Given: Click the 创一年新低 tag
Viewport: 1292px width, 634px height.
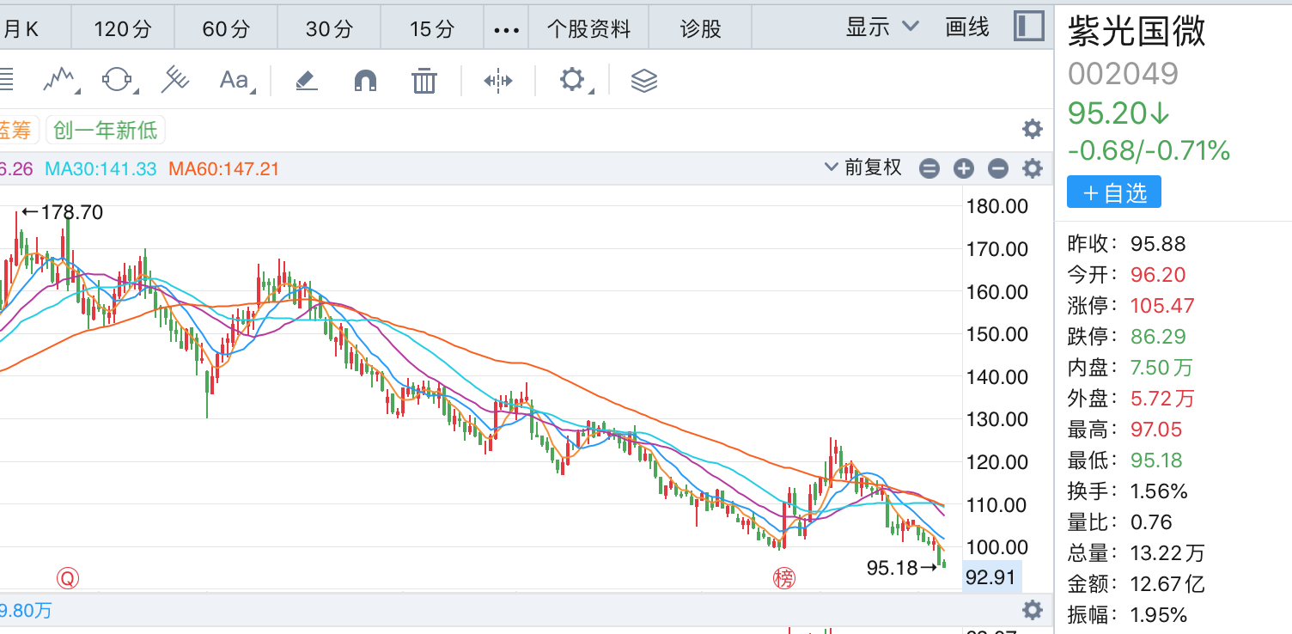Looking at the screenshot, I should pyautogui.click(x=105, y=131).
